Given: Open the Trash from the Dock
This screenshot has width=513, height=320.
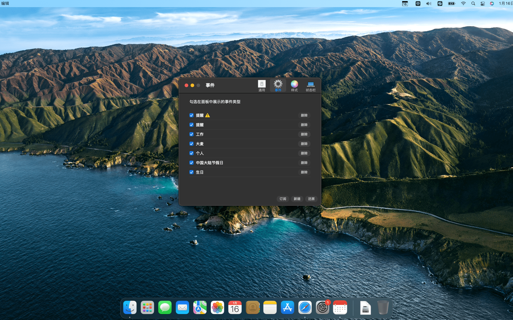Looking at the screenshot, I should point(383,308).
